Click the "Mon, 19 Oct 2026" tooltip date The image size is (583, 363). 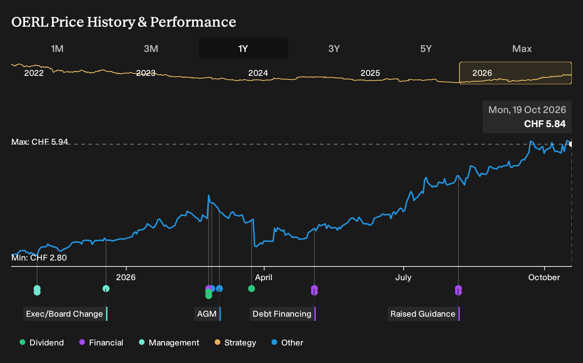(527, 110)
